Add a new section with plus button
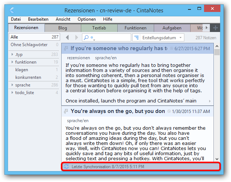The image size is (231, 182). click(x=215, y=28)
